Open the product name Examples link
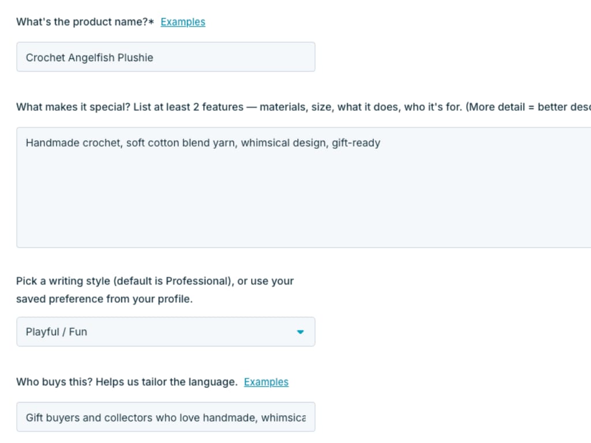The image size is (591, 443). (183, 22)
